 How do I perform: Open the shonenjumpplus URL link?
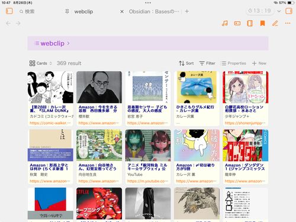(245, 123)
